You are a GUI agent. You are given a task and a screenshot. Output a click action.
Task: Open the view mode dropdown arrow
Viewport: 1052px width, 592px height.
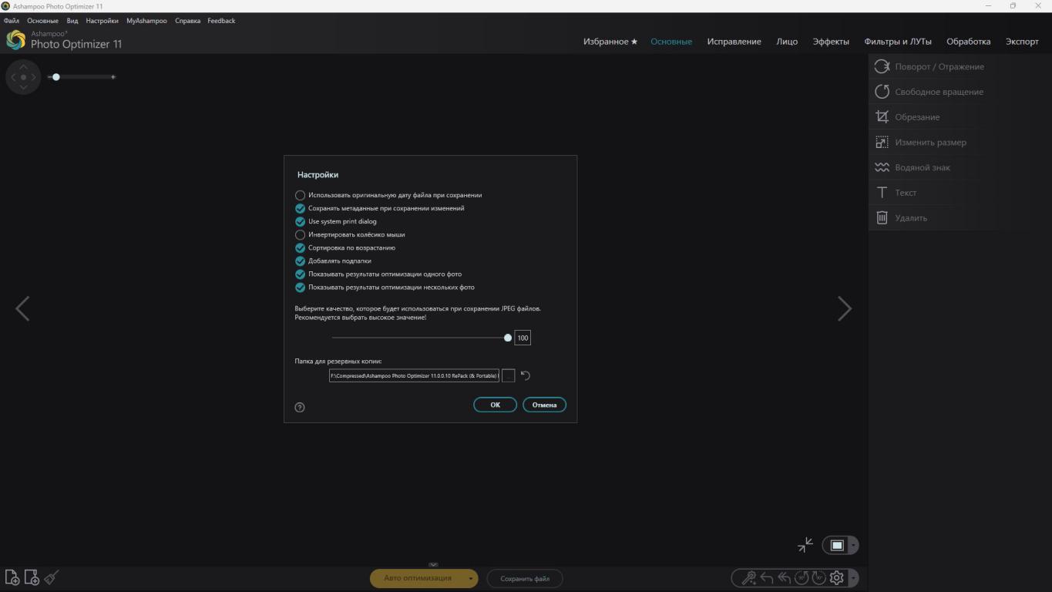853,546
